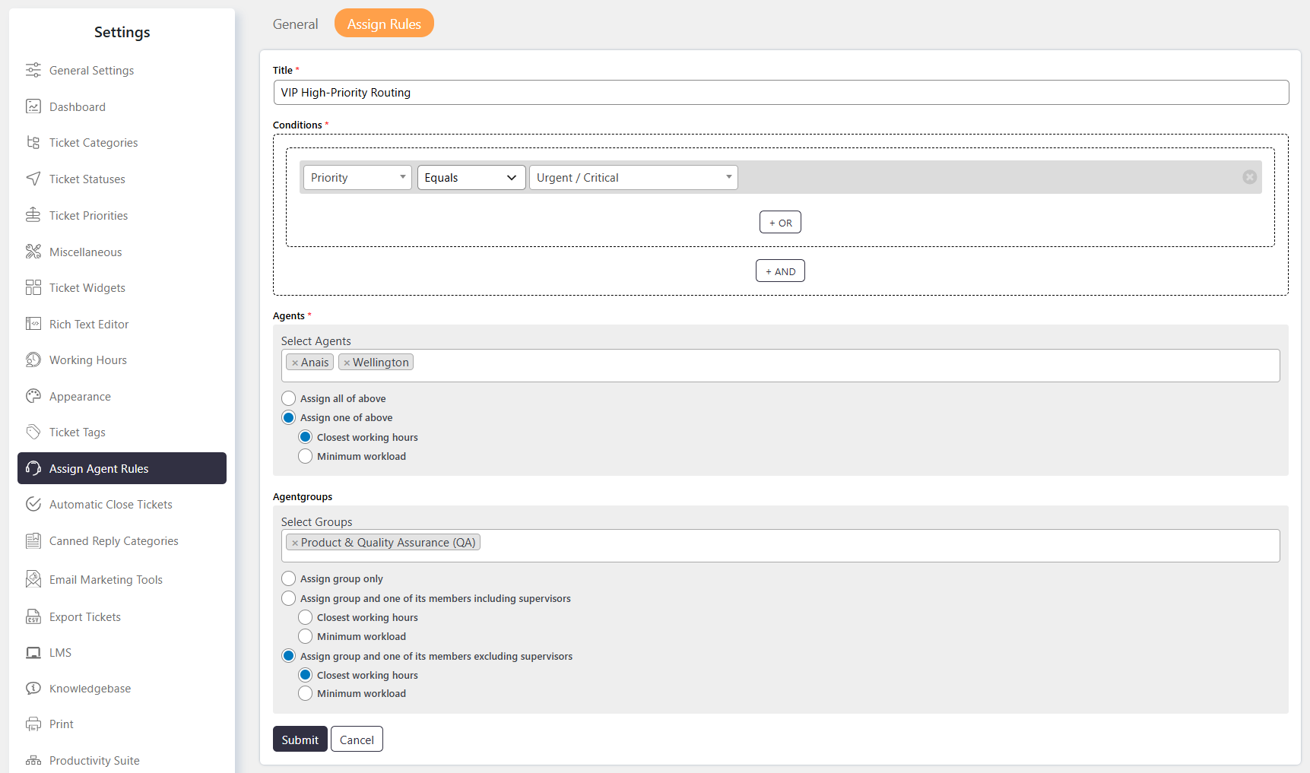The image size is (1310, 773).
Task: Click the Ticket Categories tree icon
Action: pos(33,142)
